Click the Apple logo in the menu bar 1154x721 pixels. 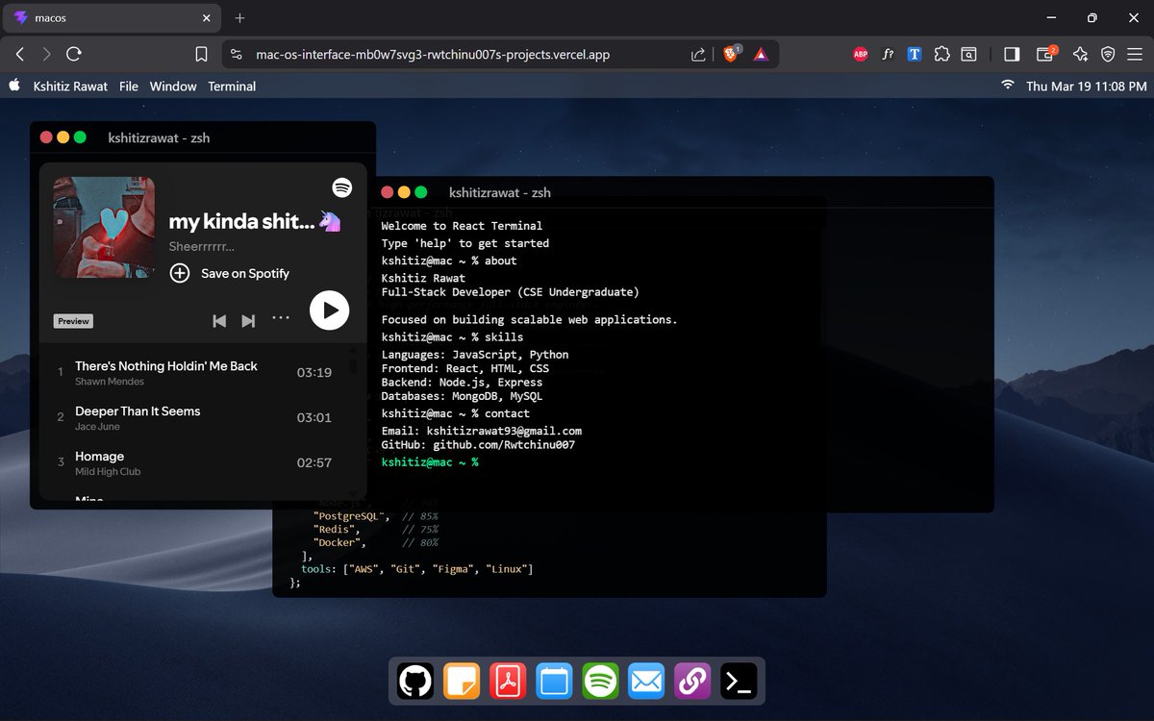point(14,86)
